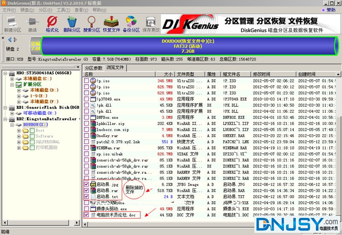
Task: Collapse the 扩展分区 tree node
Action: click(12, 85)
